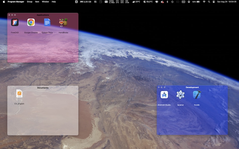Open the battery 92% status item
This screenshot has width=239, height=149.
pyautogui.click(x=196, y=2)
